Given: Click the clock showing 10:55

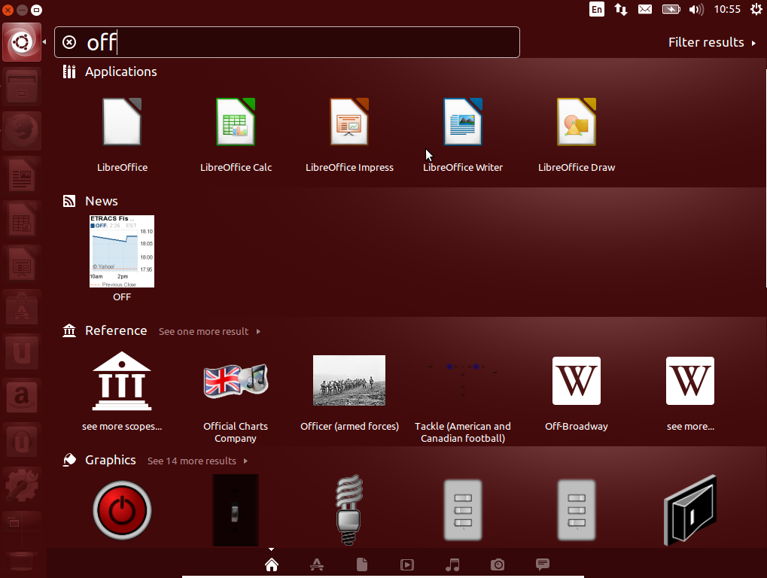Looking at the screenshot, I should point(727,9).
